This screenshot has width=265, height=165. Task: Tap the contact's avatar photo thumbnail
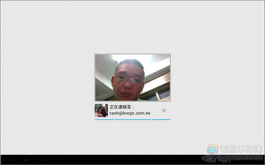click(x=101, y=110)
